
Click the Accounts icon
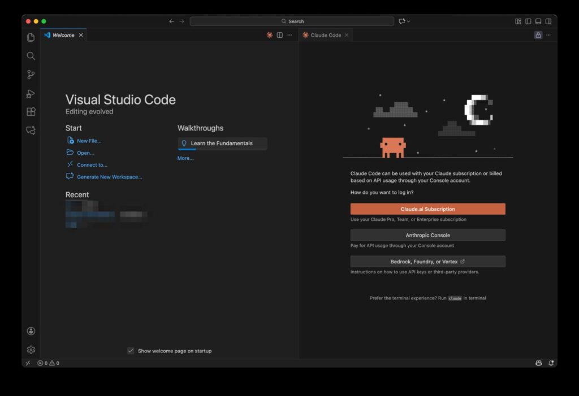[31, 331]
